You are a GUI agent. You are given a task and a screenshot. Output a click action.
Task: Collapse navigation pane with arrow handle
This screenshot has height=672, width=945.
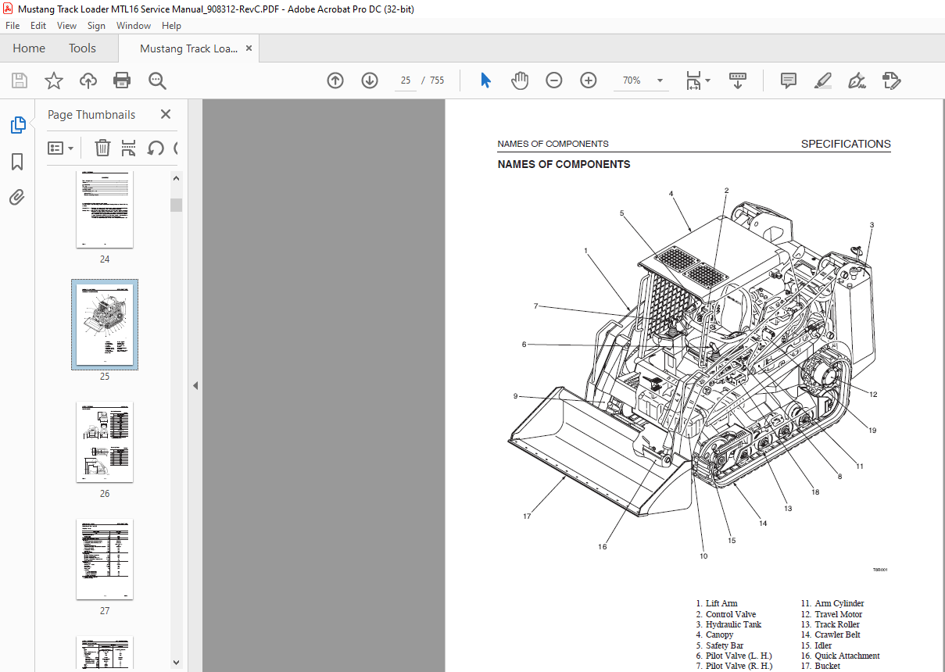click(x=195, y=385)
